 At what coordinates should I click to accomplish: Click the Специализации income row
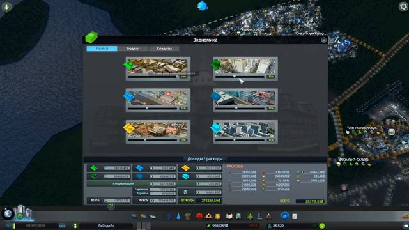coord(155,184)
